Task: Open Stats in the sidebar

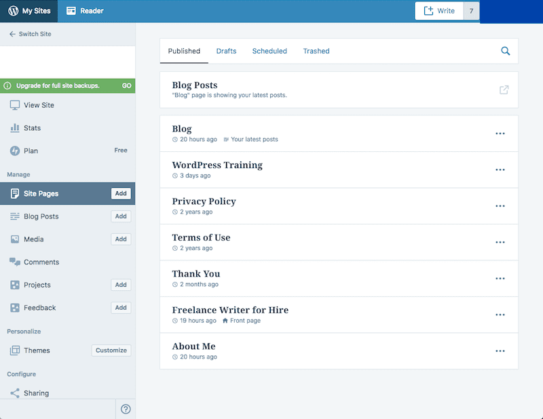Action: coord(32,128)
